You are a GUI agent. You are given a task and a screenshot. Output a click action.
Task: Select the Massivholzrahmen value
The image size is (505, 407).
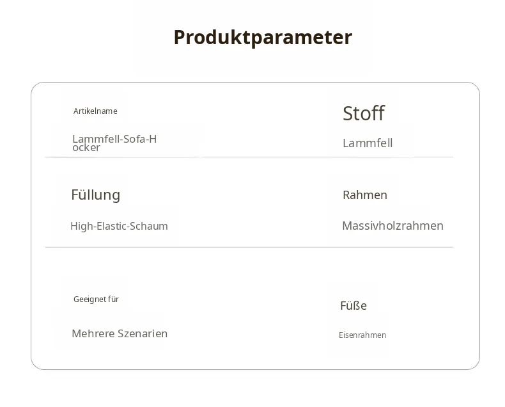pos(393,226)
